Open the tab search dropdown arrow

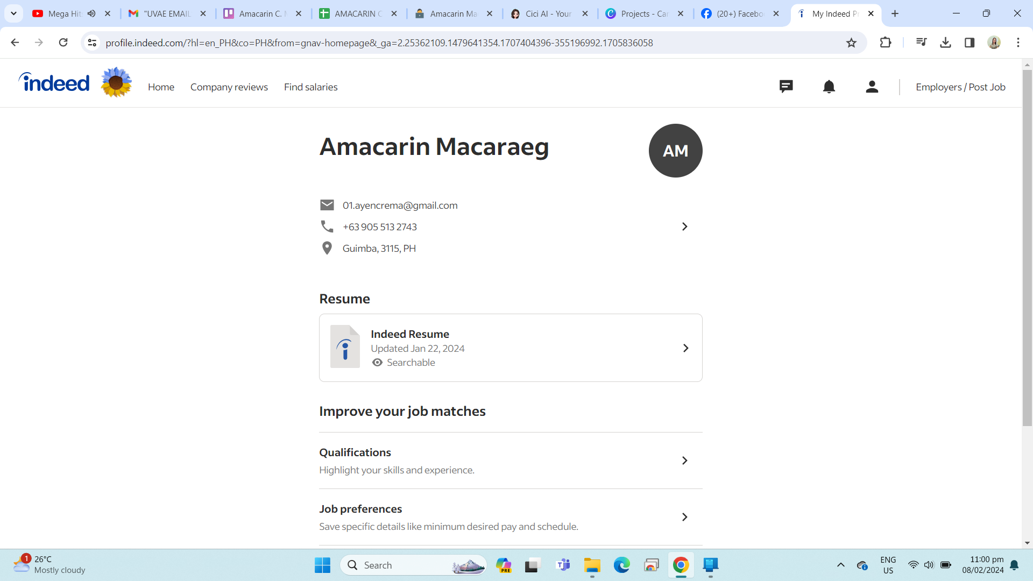tap(13, 13)
